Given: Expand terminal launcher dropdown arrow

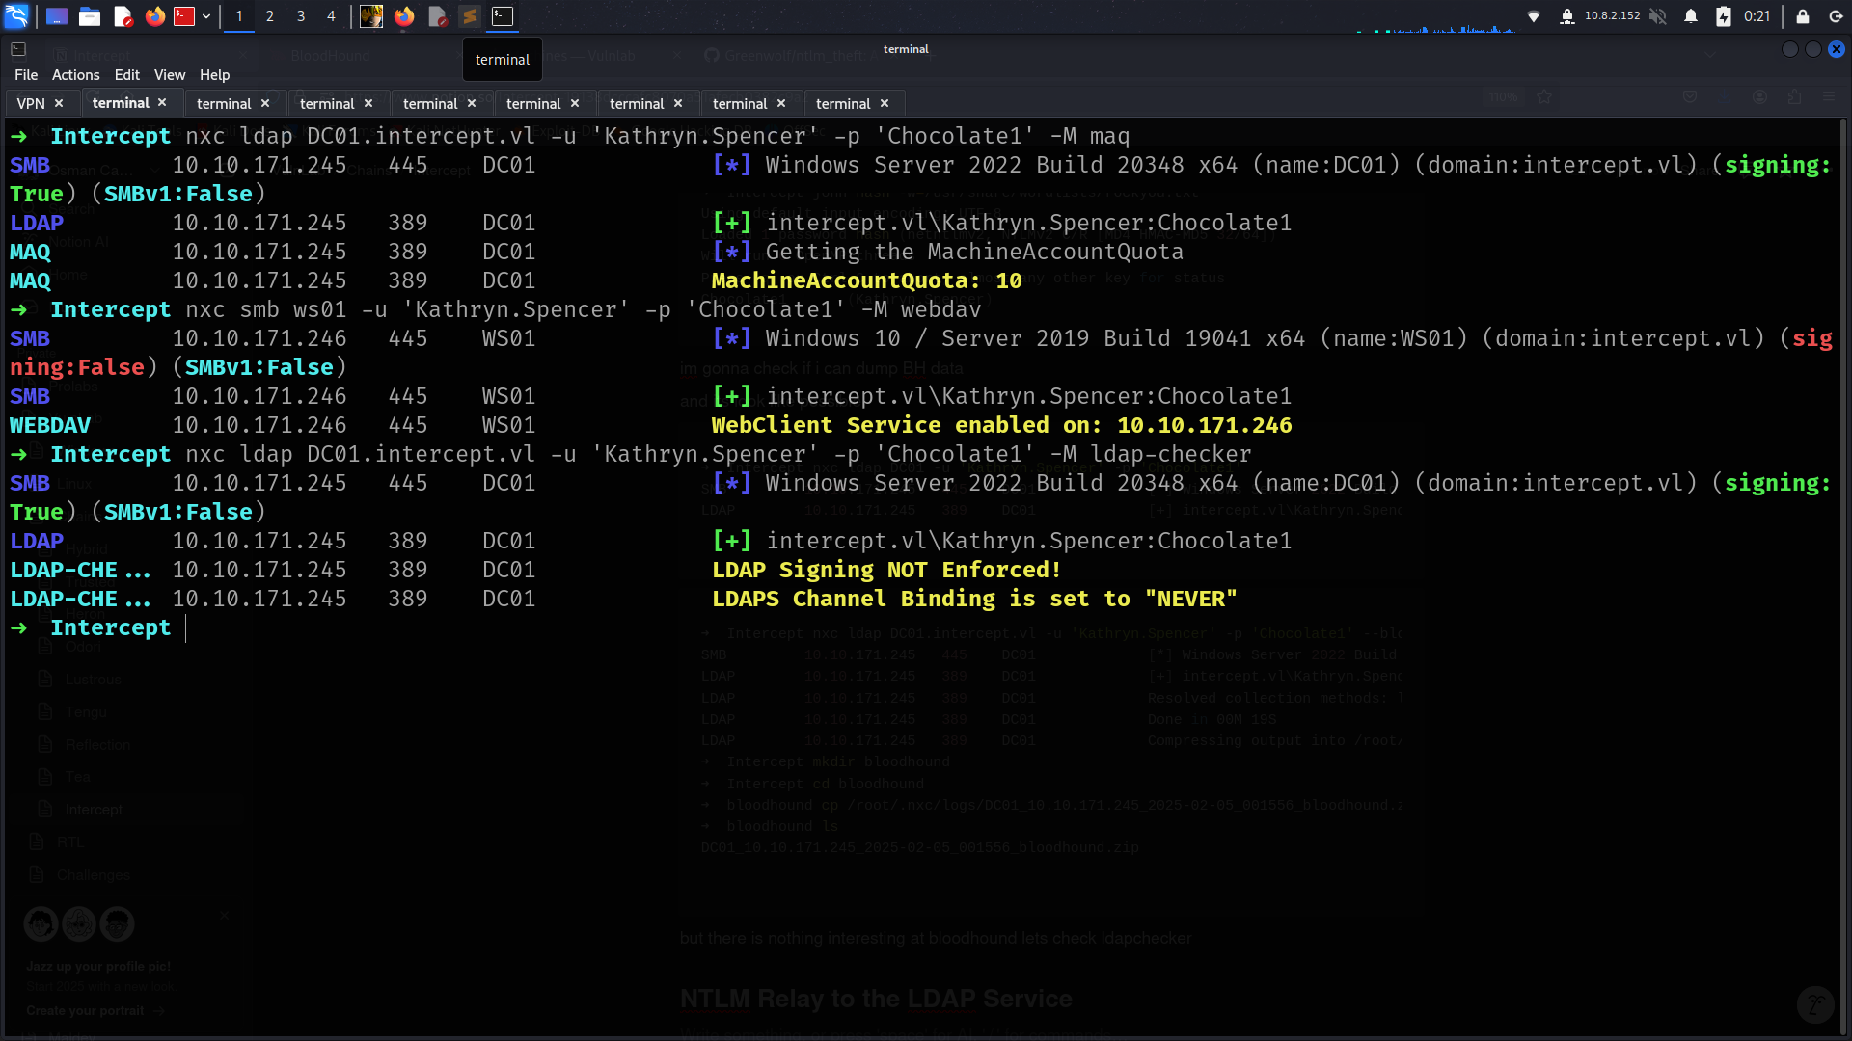Looking at the screenshot, I should [x=206, y=16].
